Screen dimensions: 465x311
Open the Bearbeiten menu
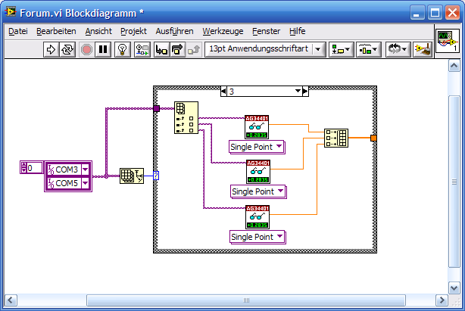coord(56,31)
